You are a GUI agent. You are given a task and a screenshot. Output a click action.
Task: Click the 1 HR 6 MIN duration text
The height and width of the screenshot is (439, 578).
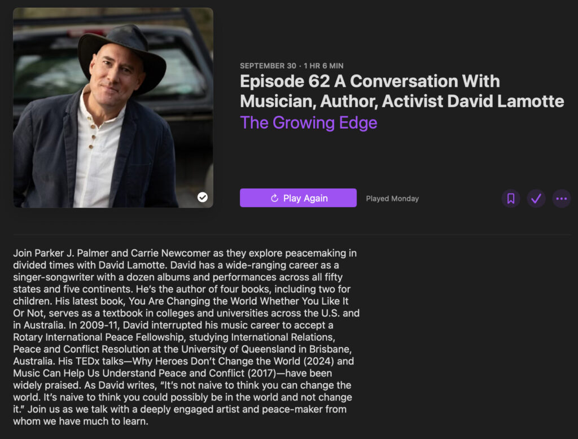pos(323,65)
